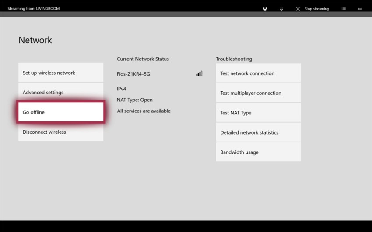
Task: Click the X icon beside Stop streaming
Action: coord(298,9)
